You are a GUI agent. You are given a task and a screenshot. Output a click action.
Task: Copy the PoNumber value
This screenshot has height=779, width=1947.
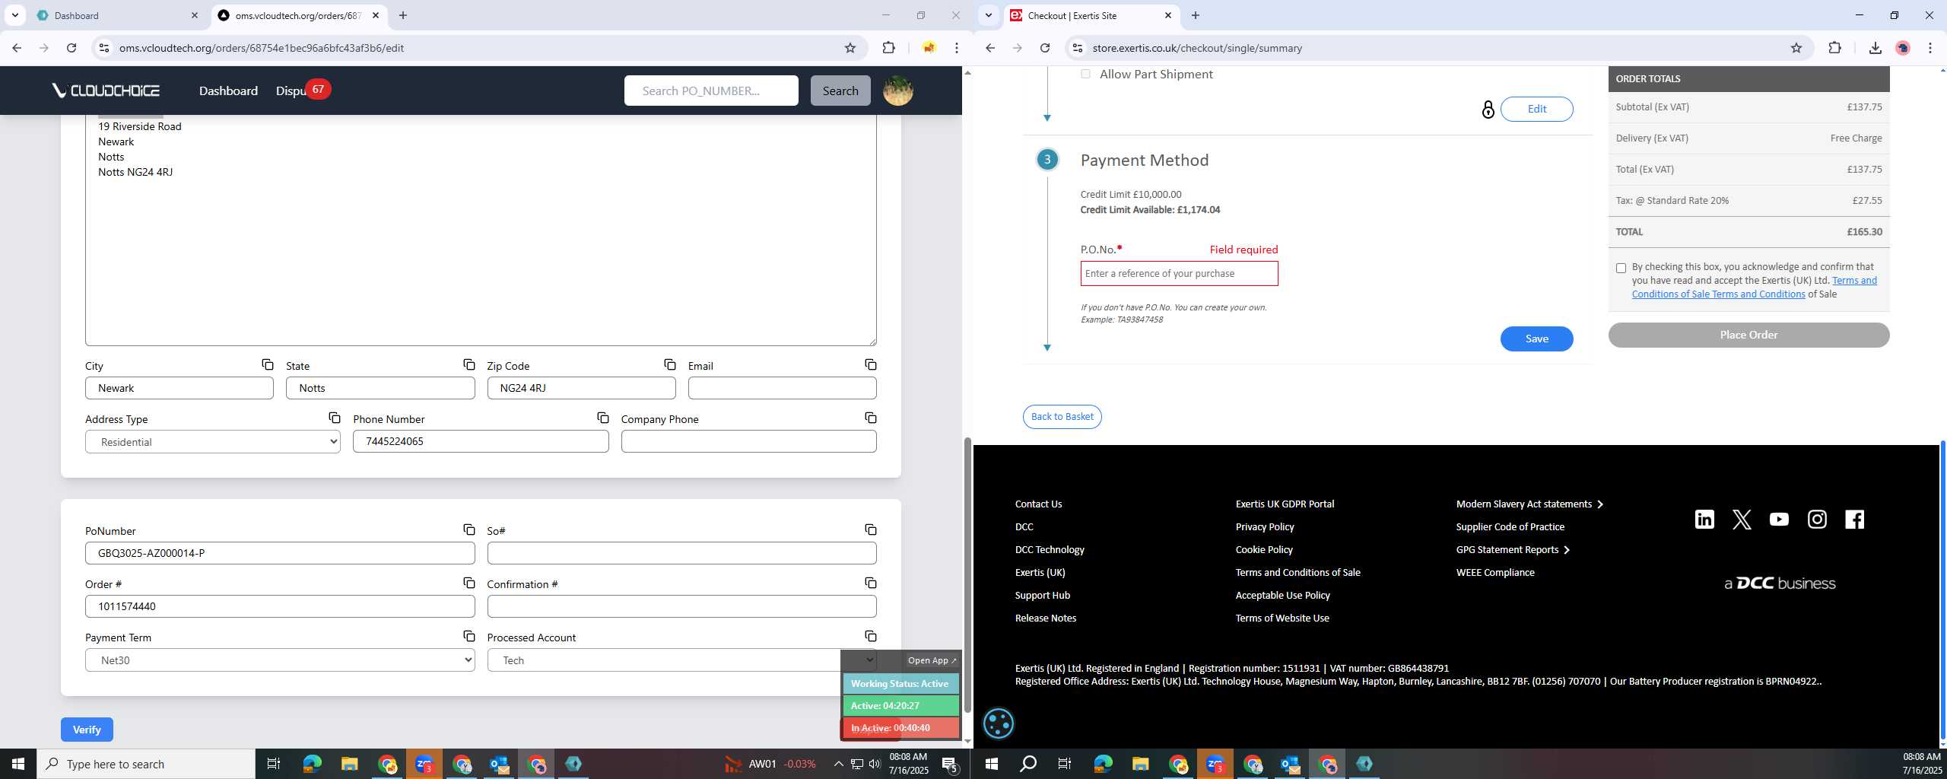(x=469, y=529)
